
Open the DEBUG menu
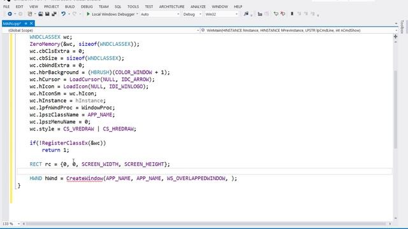pos(87,6)
